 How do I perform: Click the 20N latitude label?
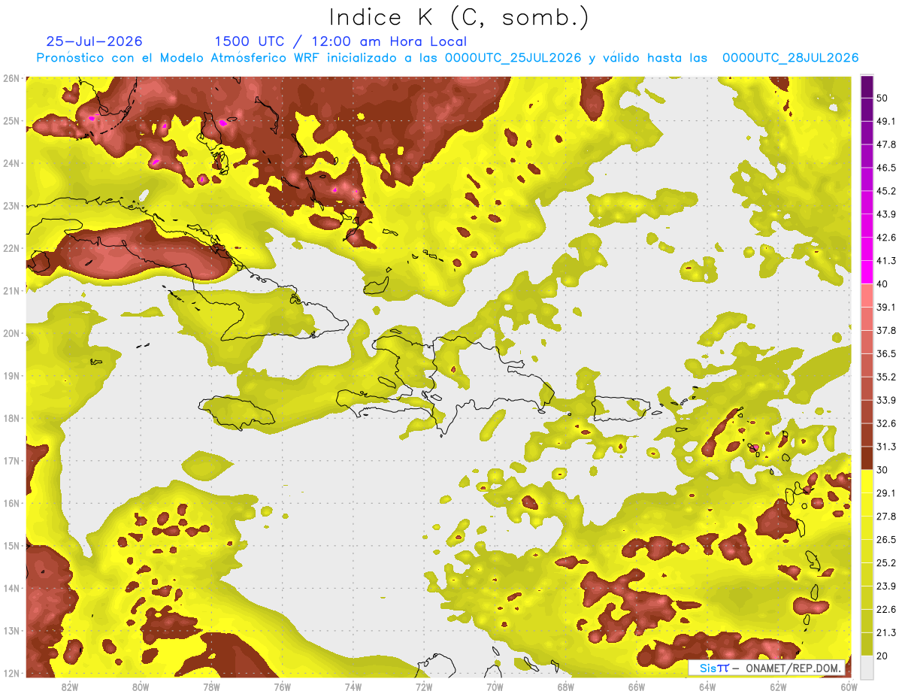[x=11, y=333]
